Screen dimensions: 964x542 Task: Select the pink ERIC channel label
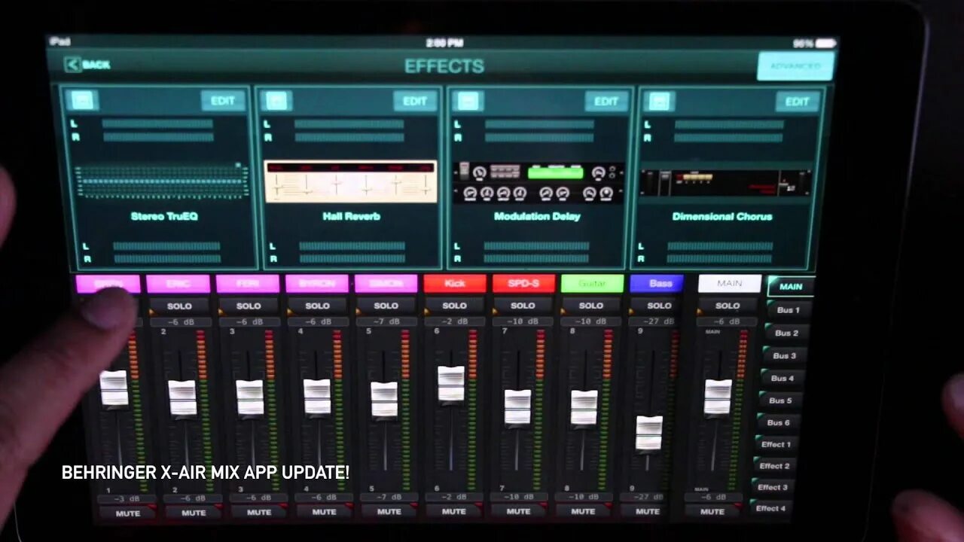[178, 284]
